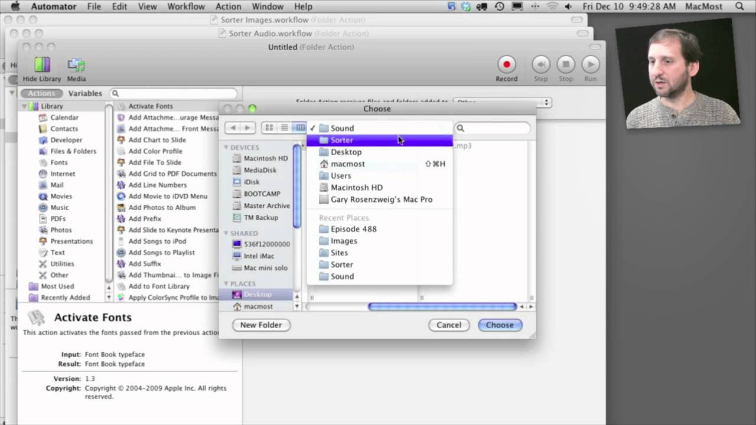Choose Gary Rosenzweig's Mac Pro entry
The height and width of the screenshot is (425, 756).
pos(379,199)
